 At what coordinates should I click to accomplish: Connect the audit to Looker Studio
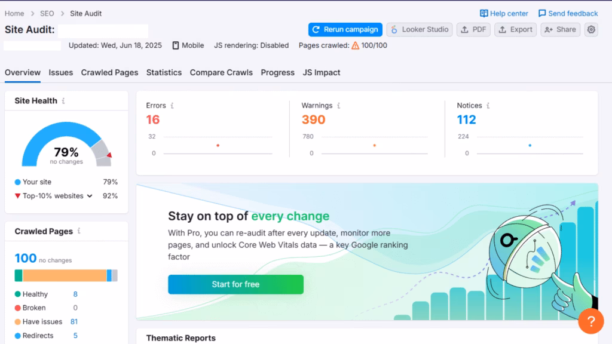(419, 29)
